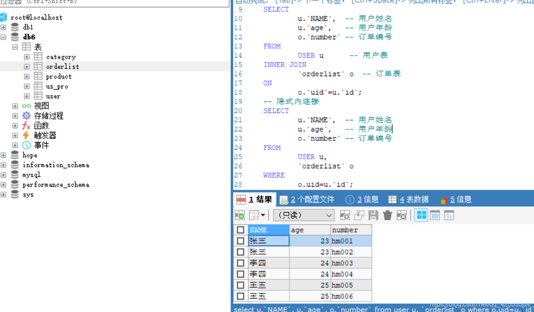Screen dimensions: 534x312
Task: Select the grid view icon
Action: click(421, 215)
